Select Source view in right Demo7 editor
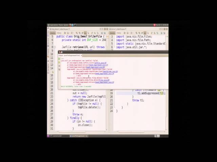Screen dimensions: 217x162 112,33
